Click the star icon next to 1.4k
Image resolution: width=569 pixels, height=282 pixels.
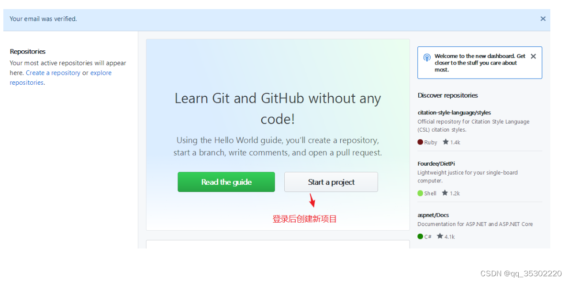tap(446, 142)
